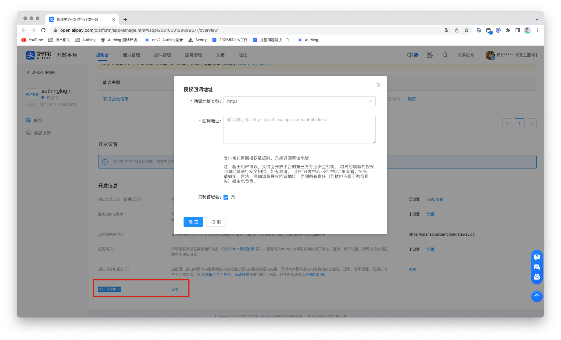Click the announcement speaker icon in header
This screenshot has height=340, width=561.
coord(410,55)
